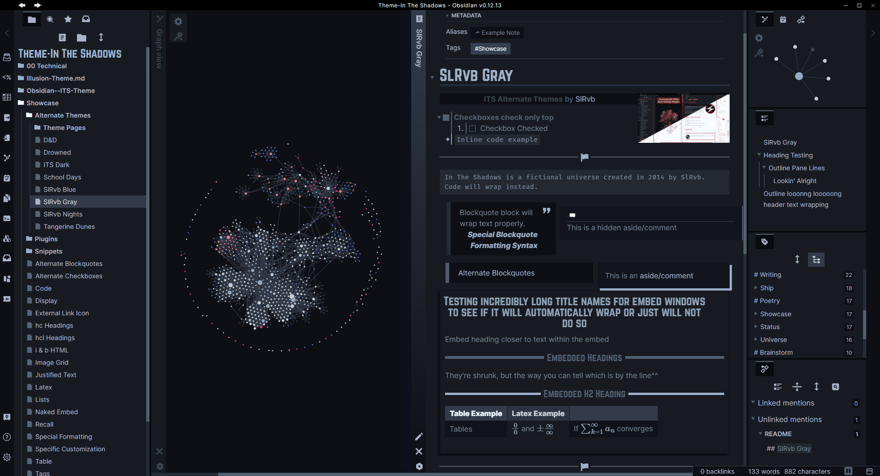This screenshot has width=880, height=476.
Task: Open local graph tab in right sidebar
Action: pos(764,19)
